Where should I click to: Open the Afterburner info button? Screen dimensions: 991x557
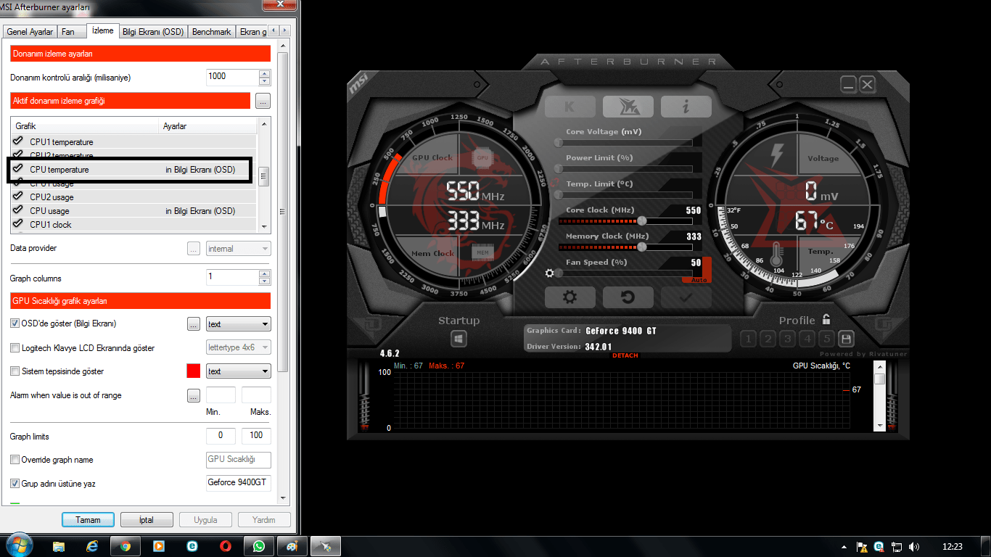[x=686, y=107]
